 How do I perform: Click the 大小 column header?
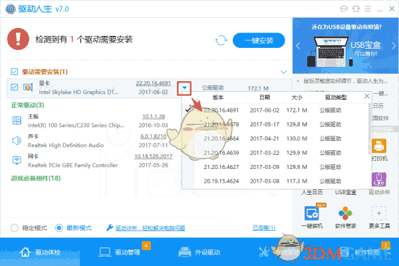297,97
